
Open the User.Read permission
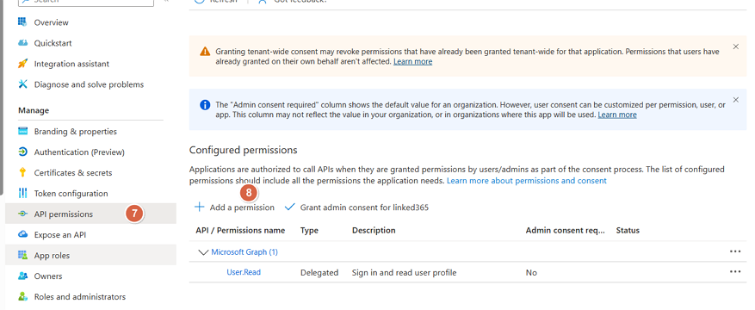(x=244, y=272)
